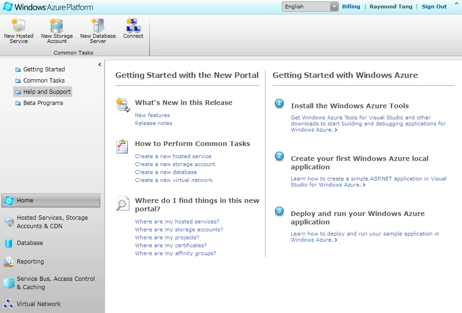The image size is (462, 313).
Task: Click the Sign Out link
Action: 434,7
